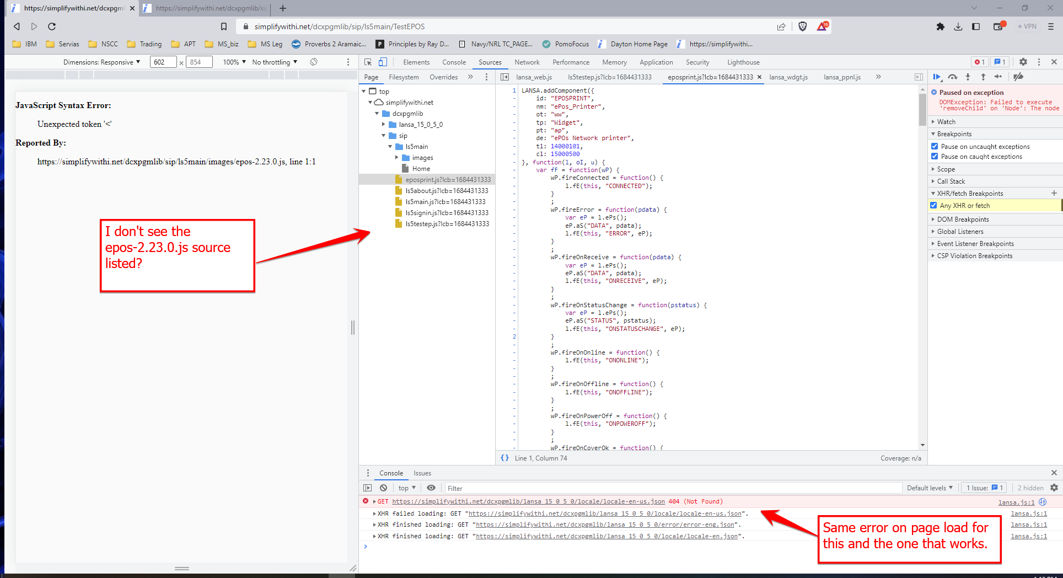Pretty print source braces icon
Image resolution: width=1063 pixels, height=578 pixels.
[x=504, y=458]
